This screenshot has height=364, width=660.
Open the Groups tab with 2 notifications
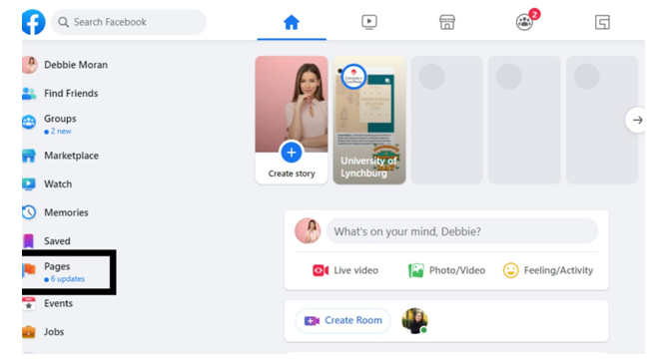point(525,21)
